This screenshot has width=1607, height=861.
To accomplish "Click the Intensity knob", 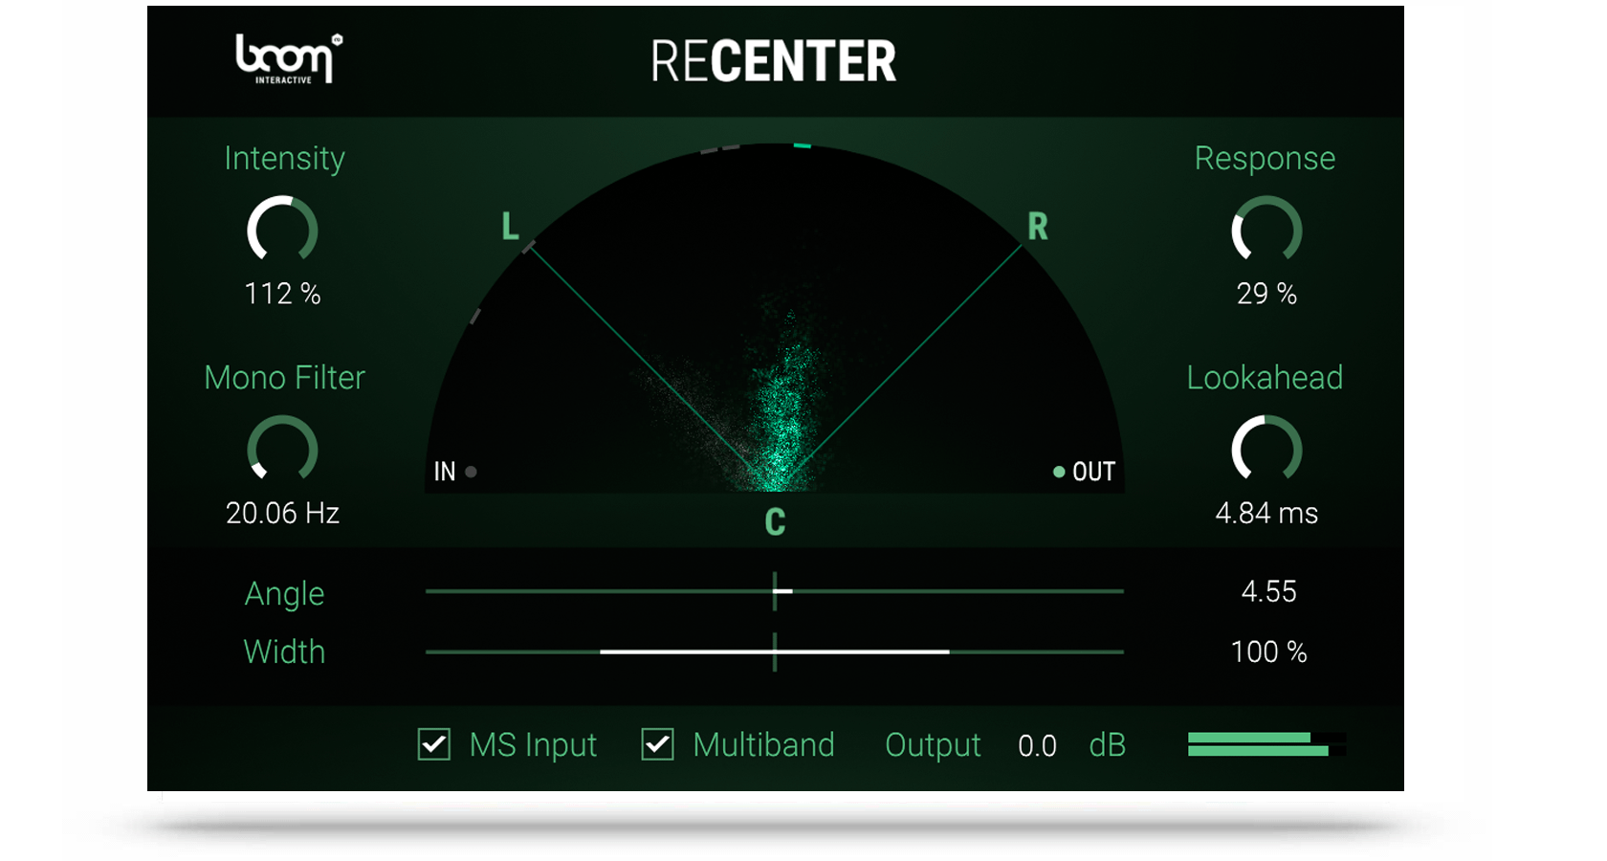I will pyautogui.click(x=282, y=230).
